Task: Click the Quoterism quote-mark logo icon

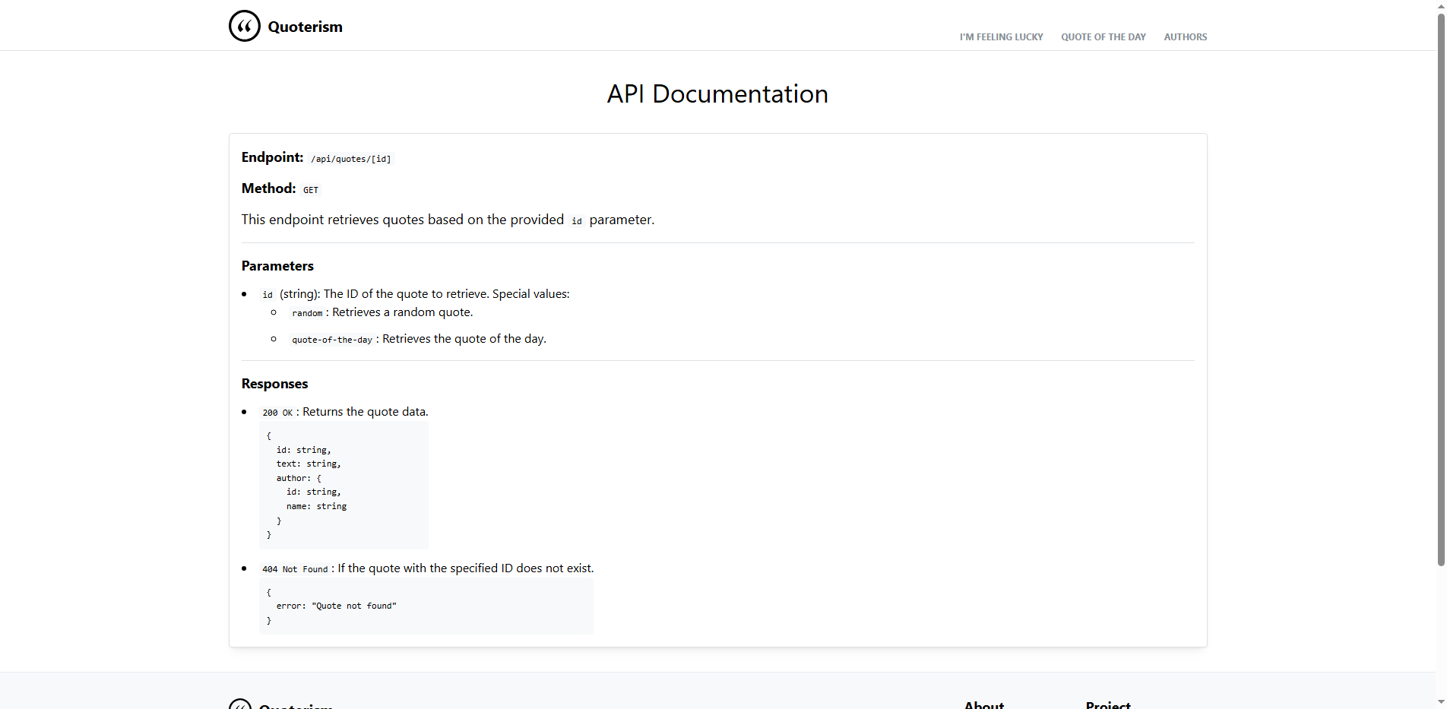Action: (x=244, y=25)
